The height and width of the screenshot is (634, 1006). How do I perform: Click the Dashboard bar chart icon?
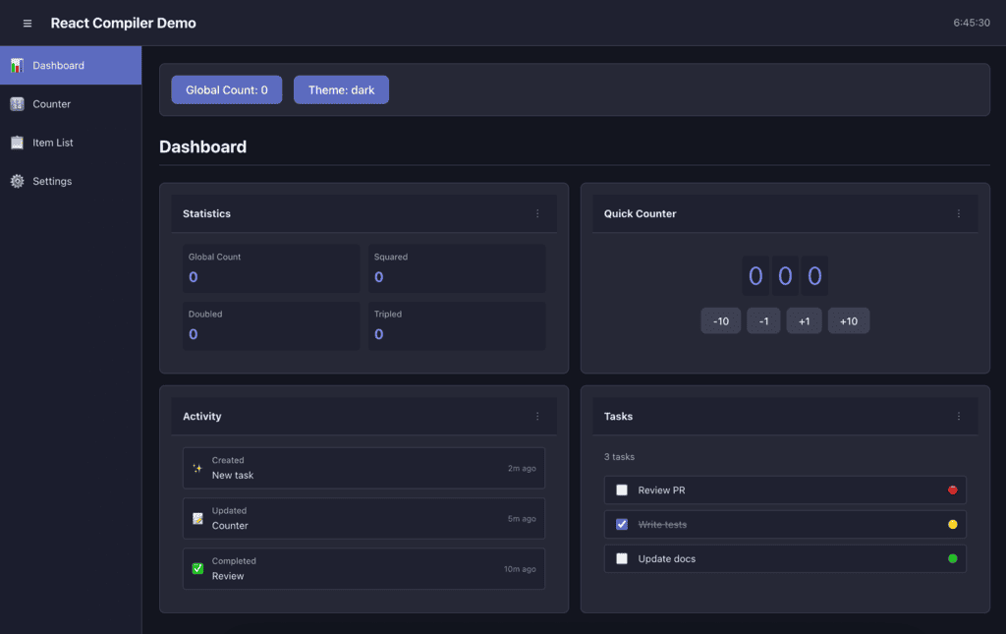point(17,66)
